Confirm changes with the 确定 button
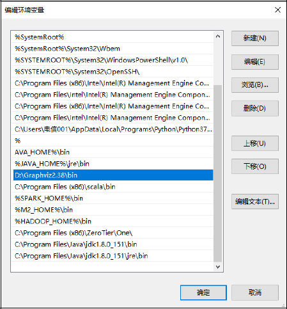287x309 pixels. coord(203,292)
